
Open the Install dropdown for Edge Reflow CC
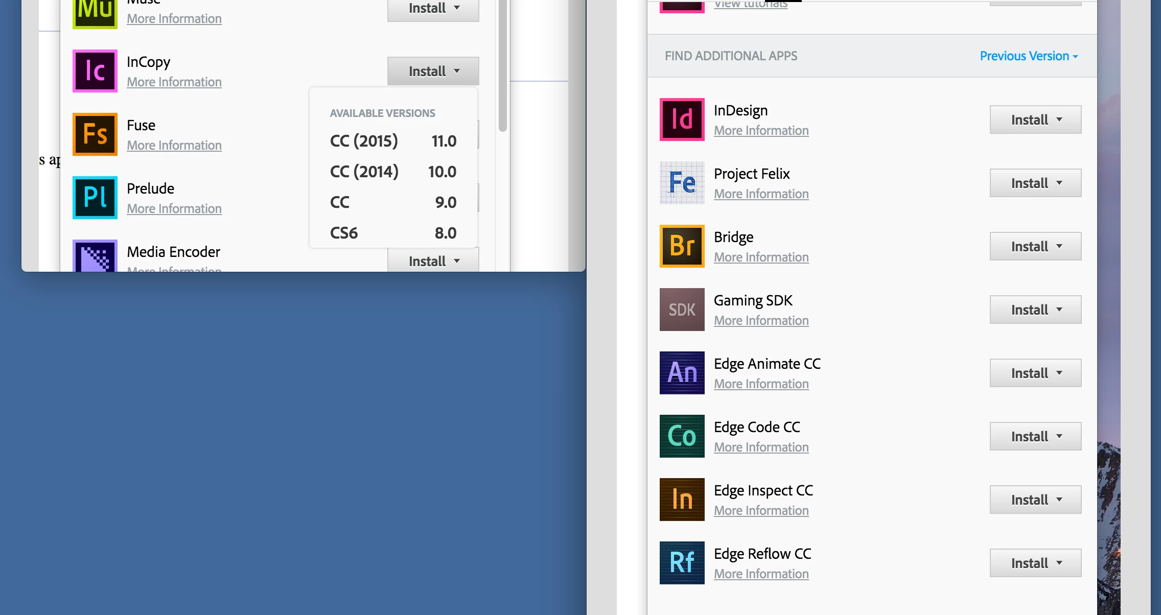[1036, 563]
